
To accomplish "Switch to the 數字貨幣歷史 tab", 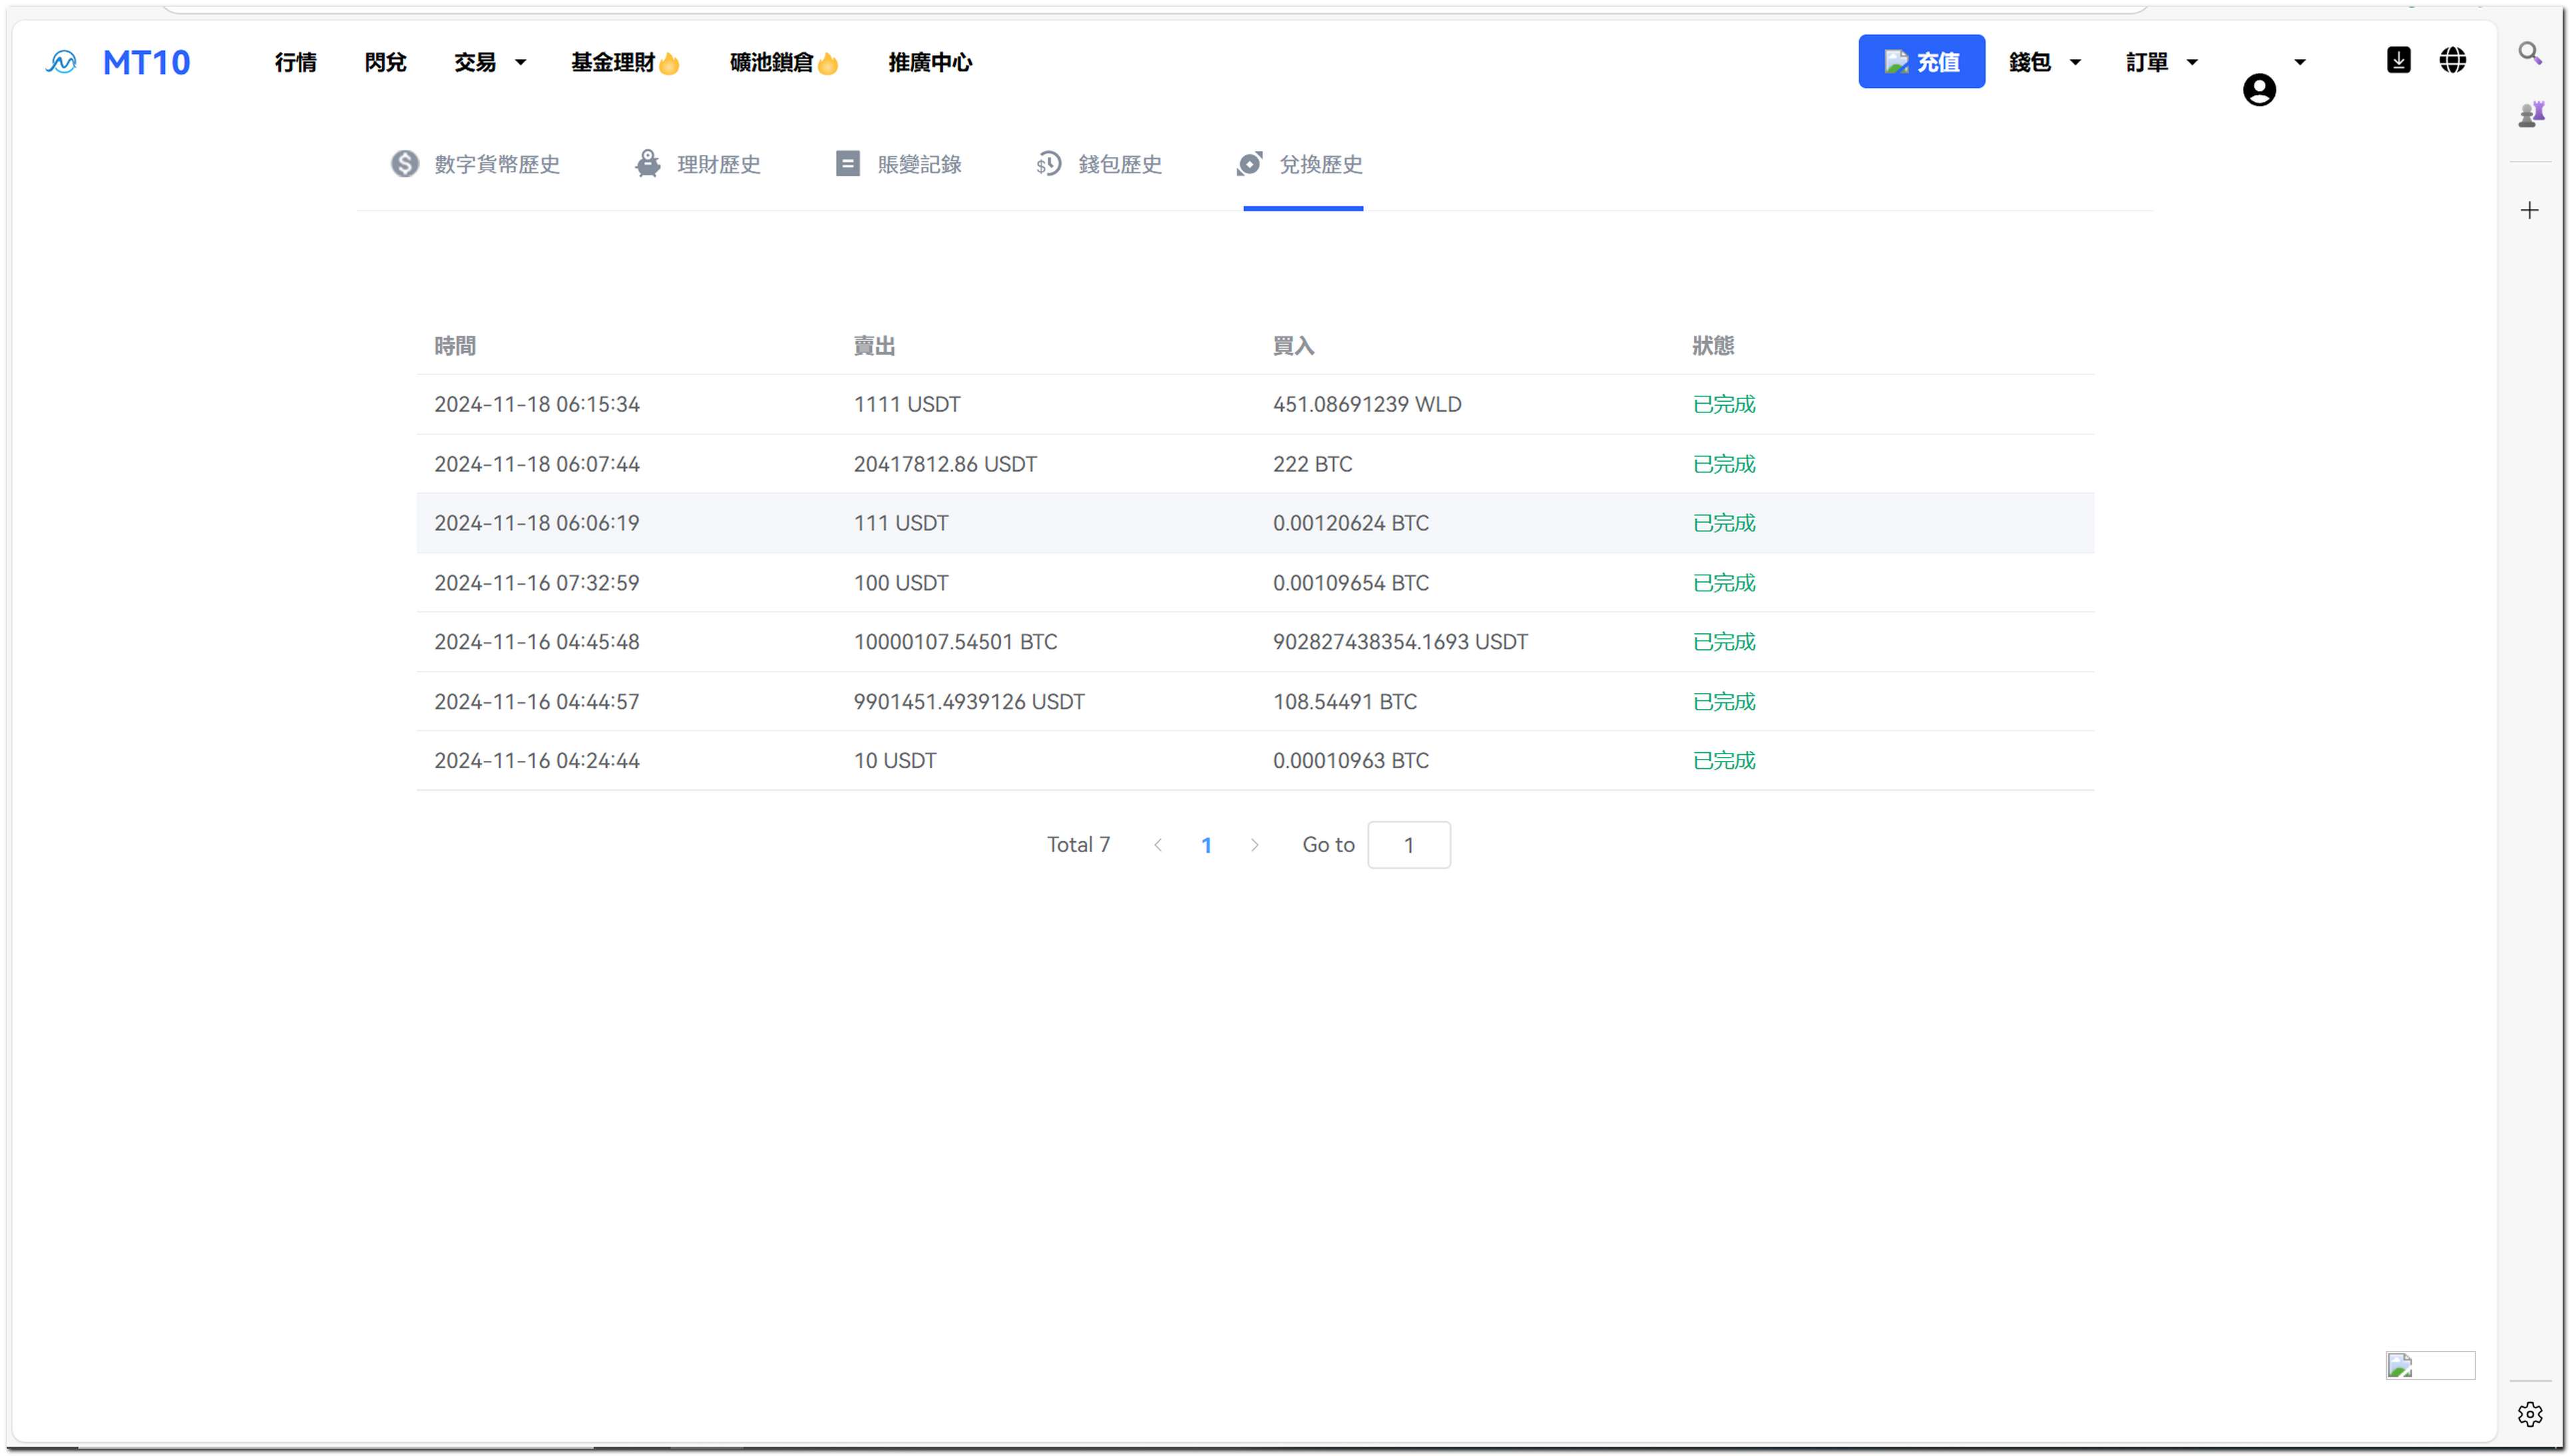I will 475,164.
